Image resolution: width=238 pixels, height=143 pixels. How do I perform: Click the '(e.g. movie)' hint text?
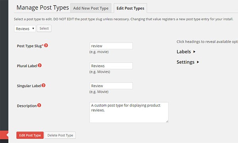99,52
